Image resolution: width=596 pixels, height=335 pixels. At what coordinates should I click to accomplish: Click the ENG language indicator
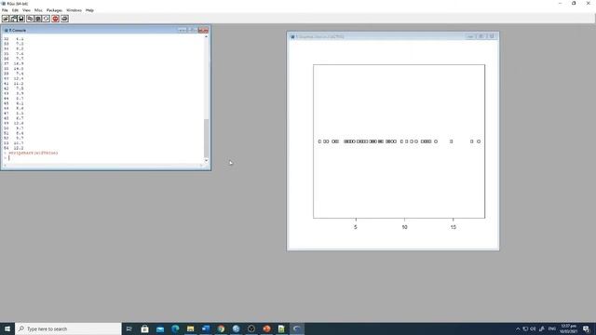coord(552,328)
